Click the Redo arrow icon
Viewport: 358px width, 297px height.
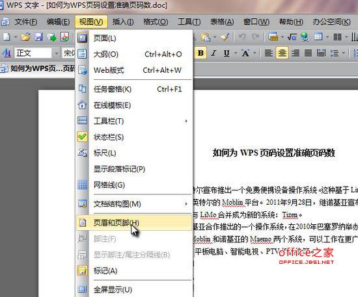[x=256, y=36]
